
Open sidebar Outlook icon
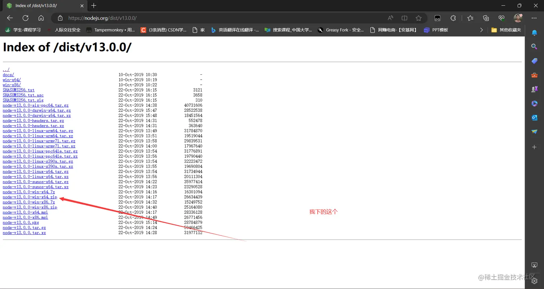click(x=534, y=118)
